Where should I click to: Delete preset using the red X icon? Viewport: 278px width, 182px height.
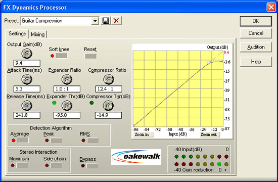[116, 21]
